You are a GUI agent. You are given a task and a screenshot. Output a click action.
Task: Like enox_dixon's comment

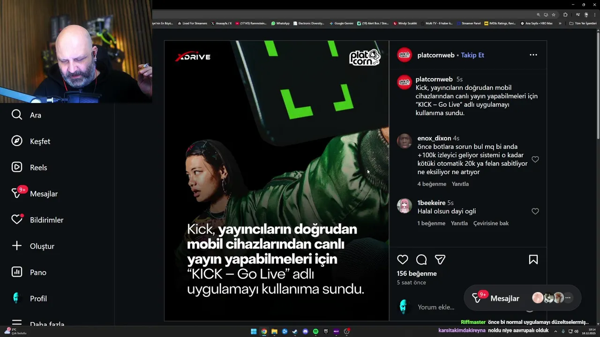tap(535, 160)
